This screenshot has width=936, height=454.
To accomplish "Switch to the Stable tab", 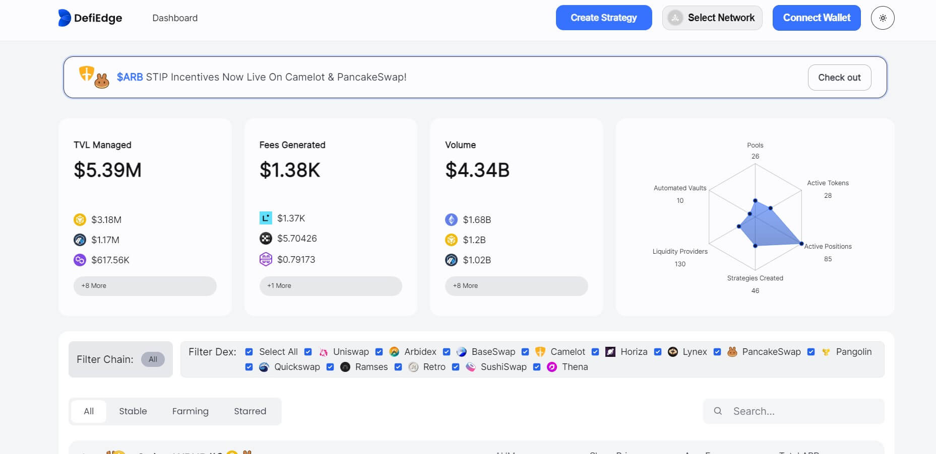I will tap(133, 411).
